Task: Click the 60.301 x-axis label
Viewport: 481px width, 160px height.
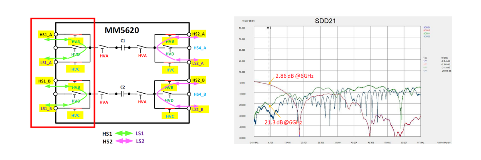Action: click(404, 142)
